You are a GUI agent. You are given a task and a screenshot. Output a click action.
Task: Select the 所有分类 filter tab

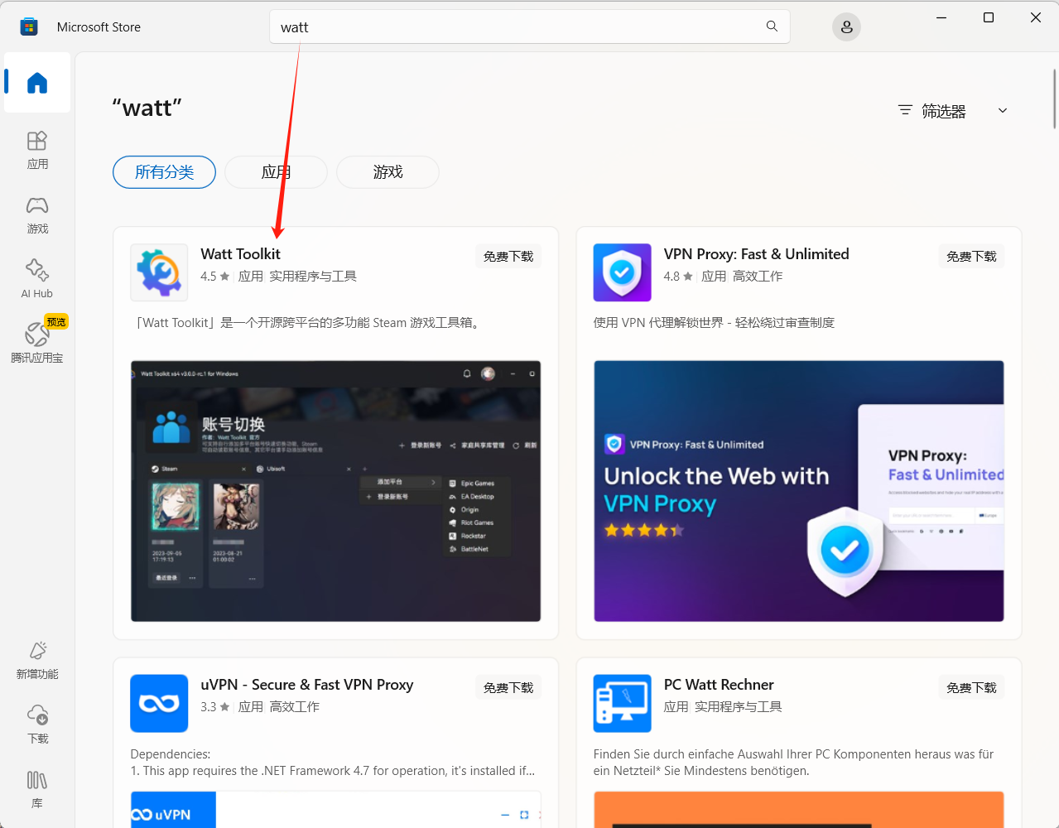pos(164,172)
